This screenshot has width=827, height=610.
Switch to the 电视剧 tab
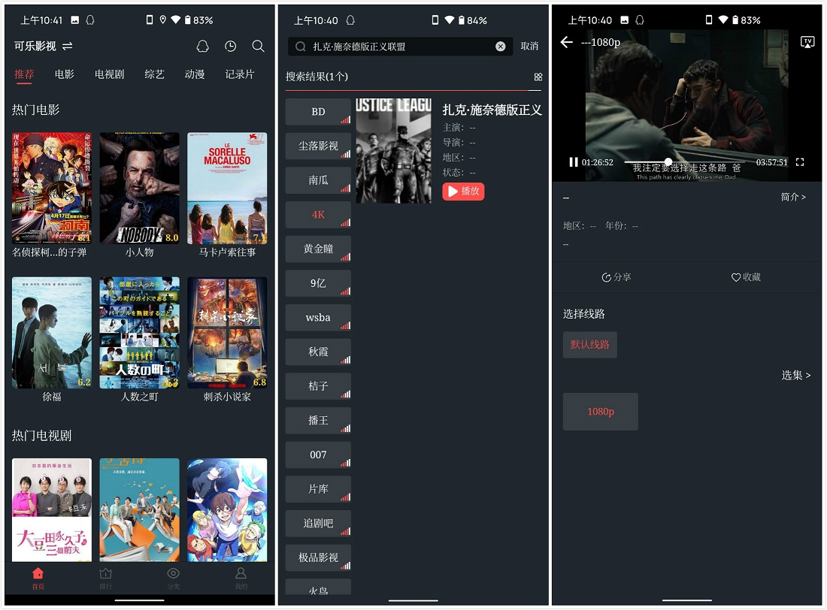[110, 74]
